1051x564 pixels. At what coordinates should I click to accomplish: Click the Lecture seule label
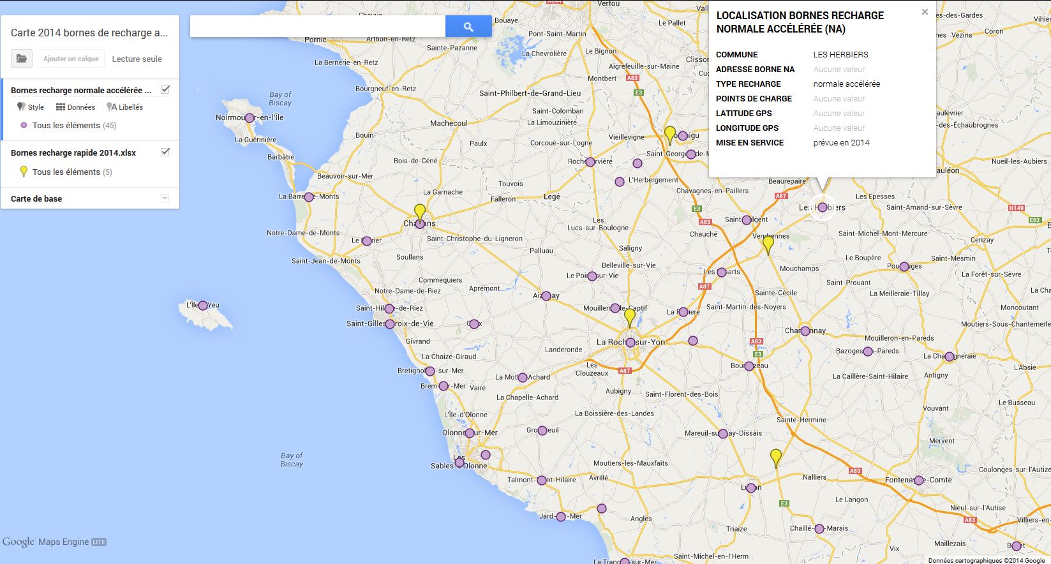tap(137, 59)
